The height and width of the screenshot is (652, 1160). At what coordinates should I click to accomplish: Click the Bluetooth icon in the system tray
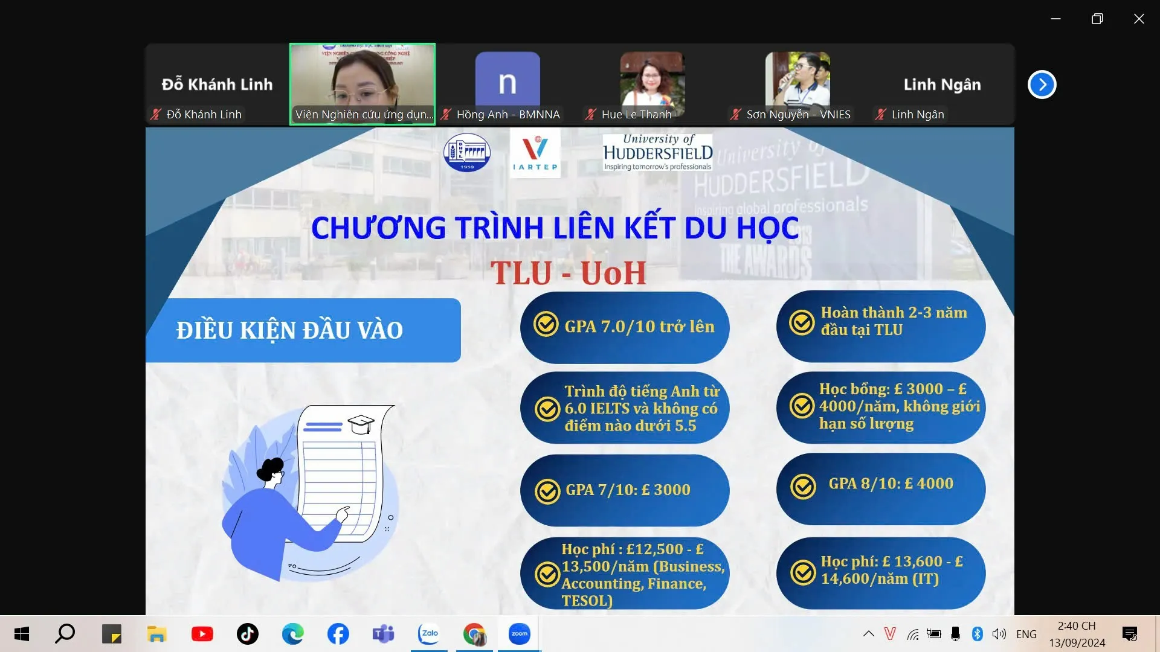coord(978,634)
